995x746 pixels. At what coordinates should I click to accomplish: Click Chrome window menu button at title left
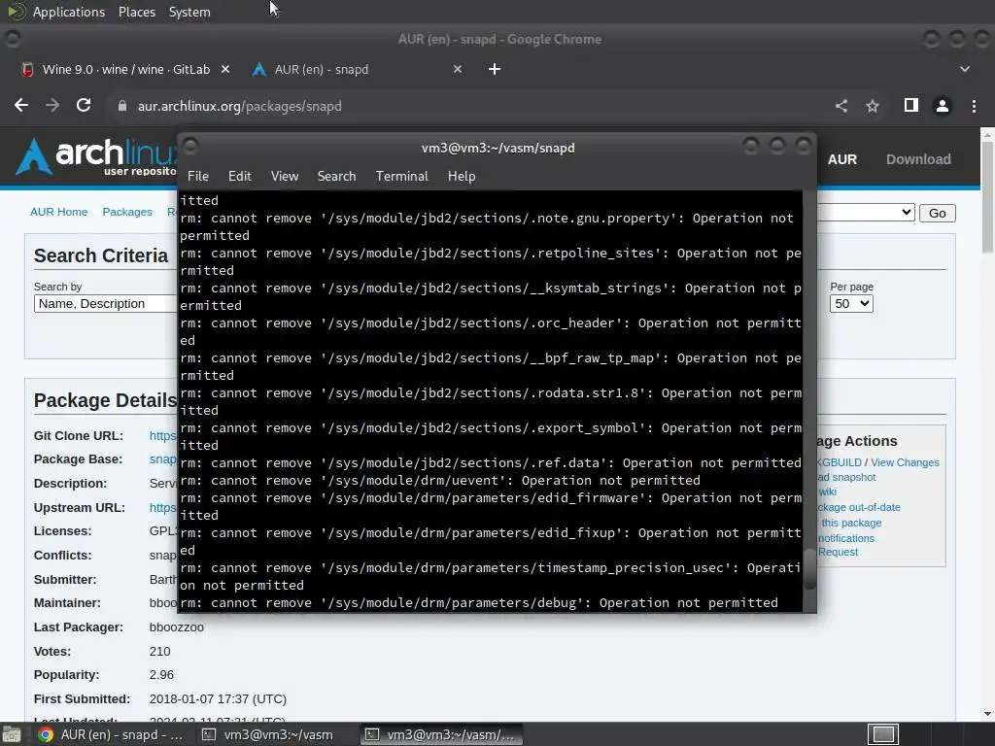(x=12, y=39)
